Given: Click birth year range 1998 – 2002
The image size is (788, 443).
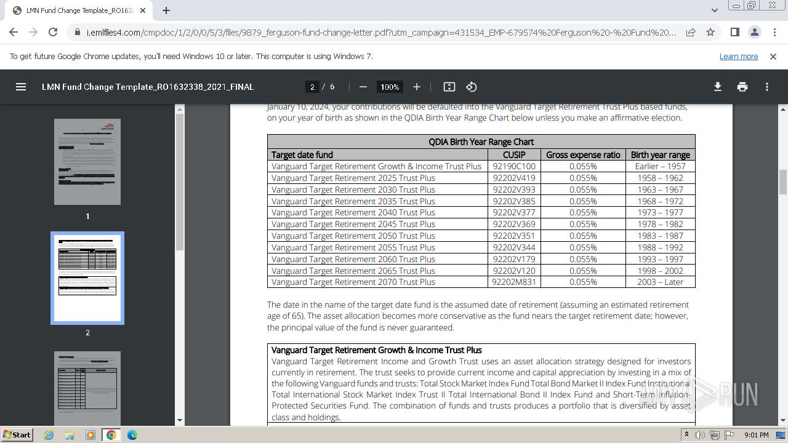Looking at the screenshot, I should click(x=660, y=271).
